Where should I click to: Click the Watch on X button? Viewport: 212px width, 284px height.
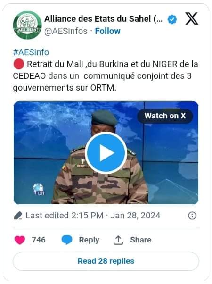point(165,116)
